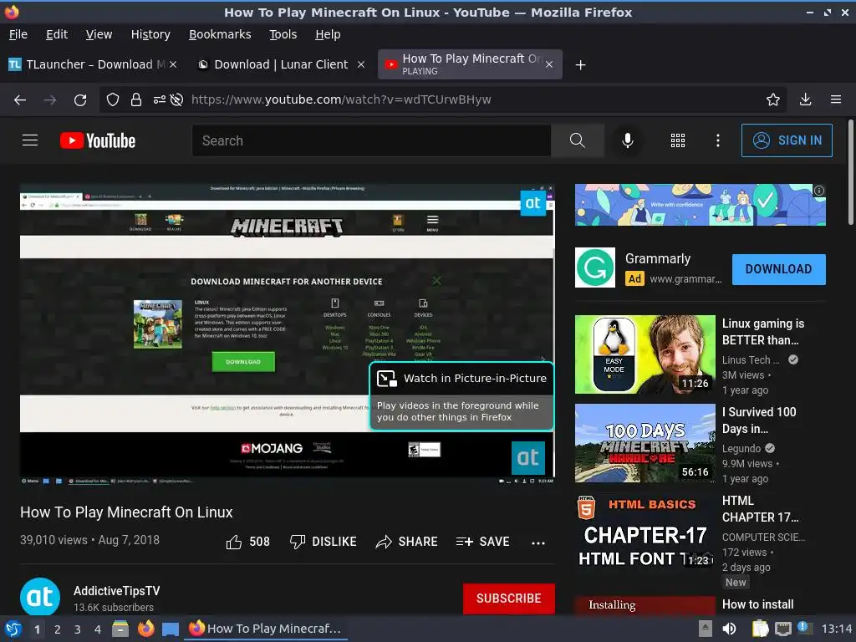This screenshot has height=642, width=856.
Task: Launch Firefox from taskbar quick launch
Action: tap(145, 629)
